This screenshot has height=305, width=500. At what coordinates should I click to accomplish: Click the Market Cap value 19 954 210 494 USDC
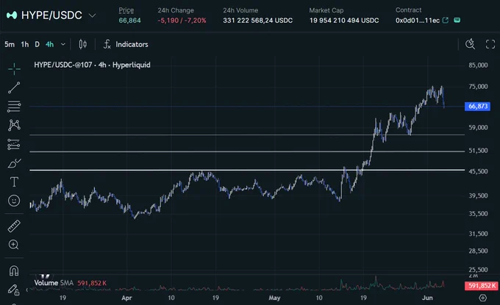coord(344,21)
